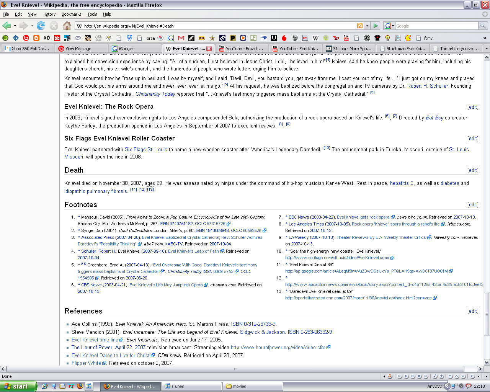Open the Blogger bookmark icon

coord(36,38)
